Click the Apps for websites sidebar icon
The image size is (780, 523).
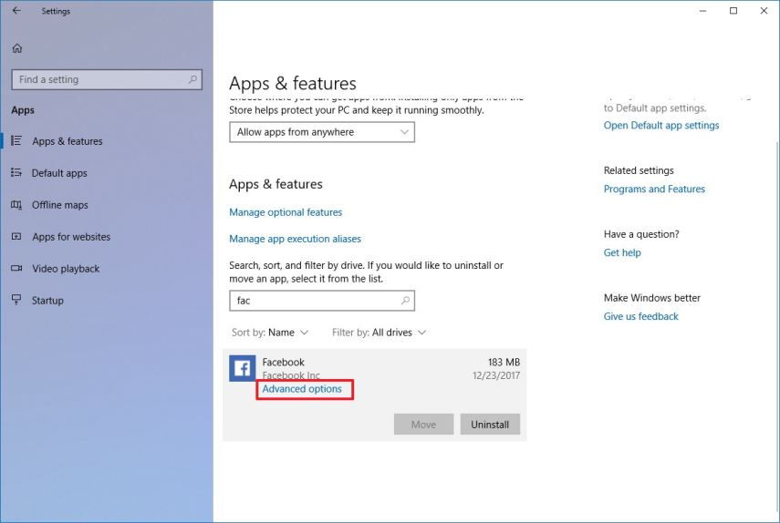click(16, 236)
